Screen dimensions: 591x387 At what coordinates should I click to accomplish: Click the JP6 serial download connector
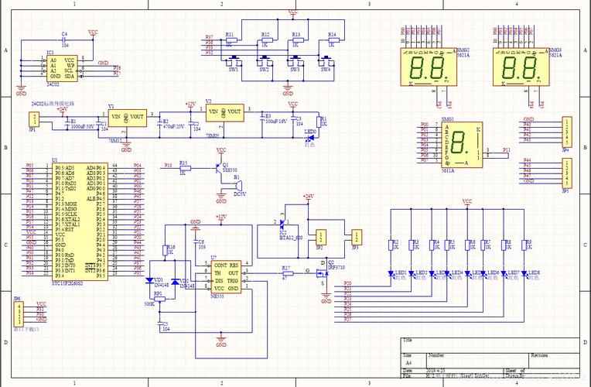coord(19,313)
